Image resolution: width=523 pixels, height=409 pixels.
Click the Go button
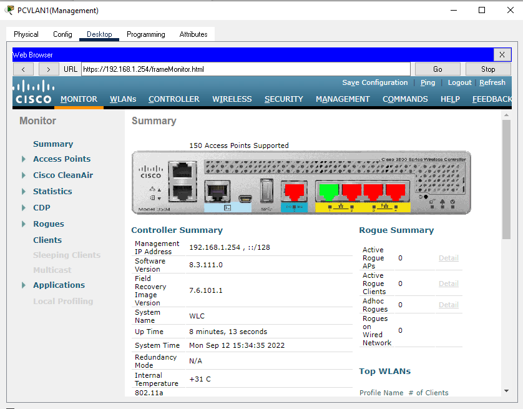pyautogui.click(x=437, y=69)
